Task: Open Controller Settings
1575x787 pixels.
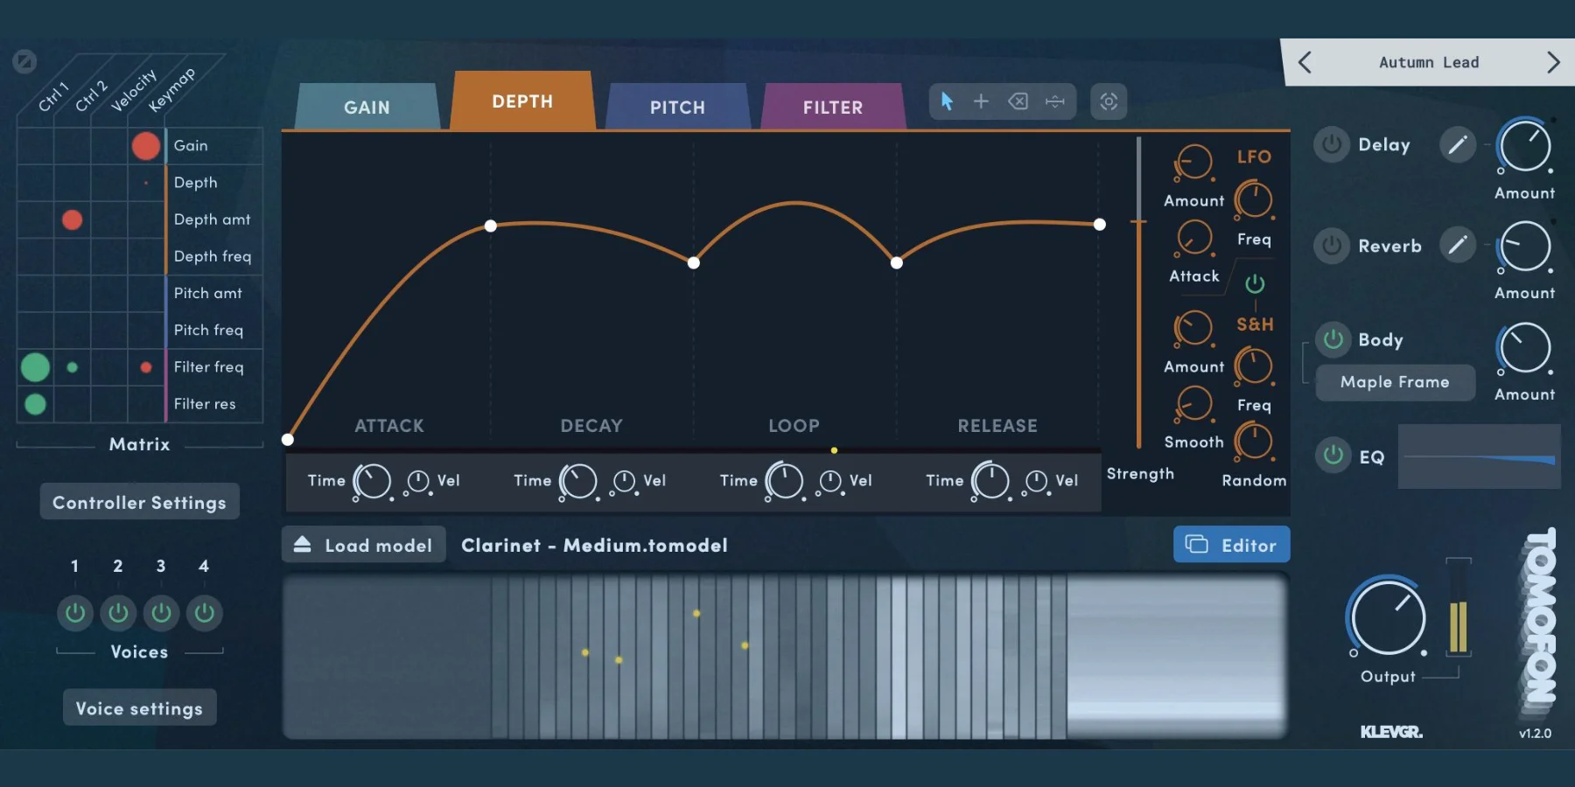Action: click(139, 502)
